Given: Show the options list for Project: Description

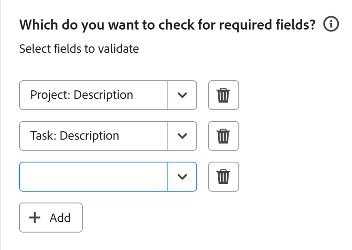Looking at the screenshot, I should pos(182,95).
